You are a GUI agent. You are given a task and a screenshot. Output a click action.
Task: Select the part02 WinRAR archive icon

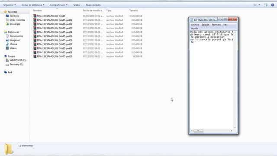pos(35,24)
